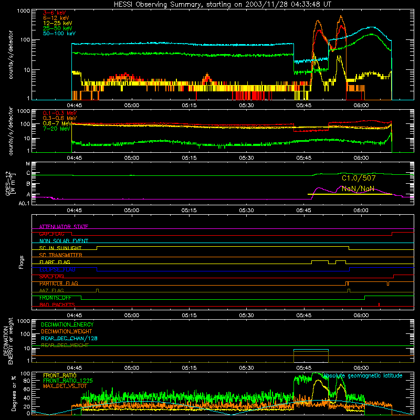Select the NON_SOLAR_EVENT flag label

point(64,241)
